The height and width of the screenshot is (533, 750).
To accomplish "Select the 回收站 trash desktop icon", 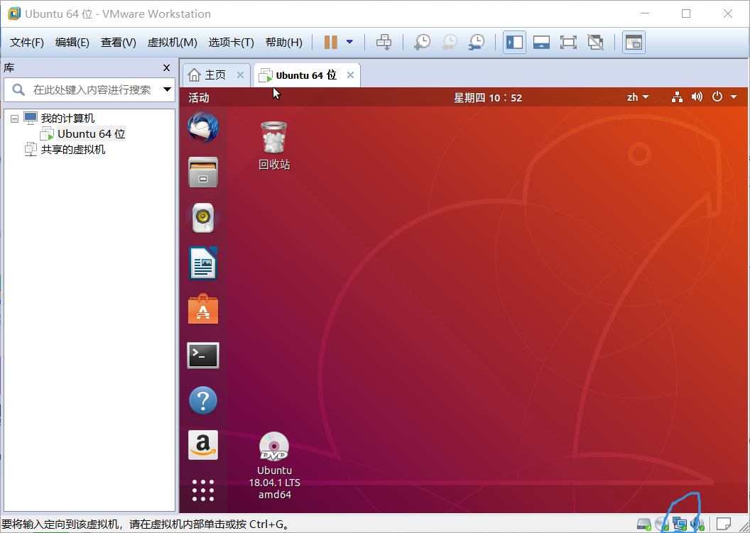I will pyautogui.click(x=274, y=145).
